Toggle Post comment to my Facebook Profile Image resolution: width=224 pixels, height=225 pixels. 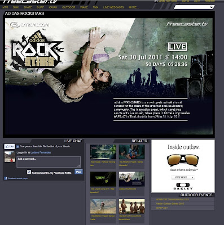tap(29, 172)
